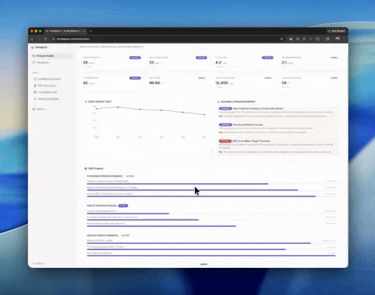The image size is (375, 295).
Task: Open the Sprint Velocity Declining anomaly
Action: (x=278, y=112)
